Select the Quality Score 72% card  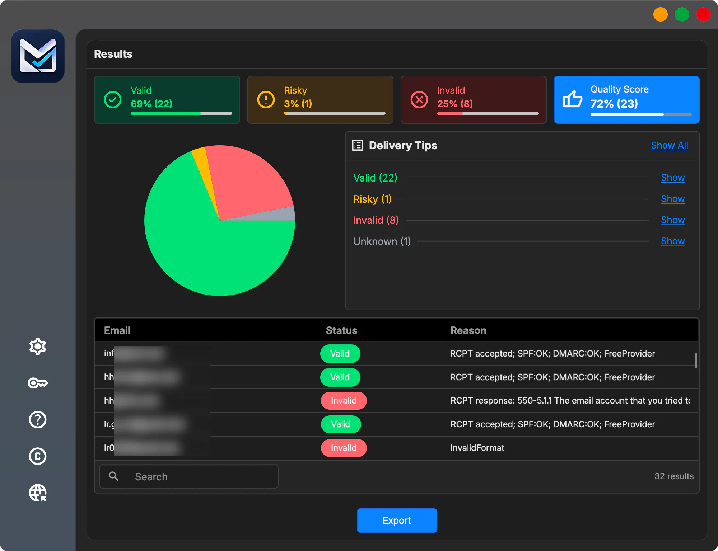tap(627, 100)
